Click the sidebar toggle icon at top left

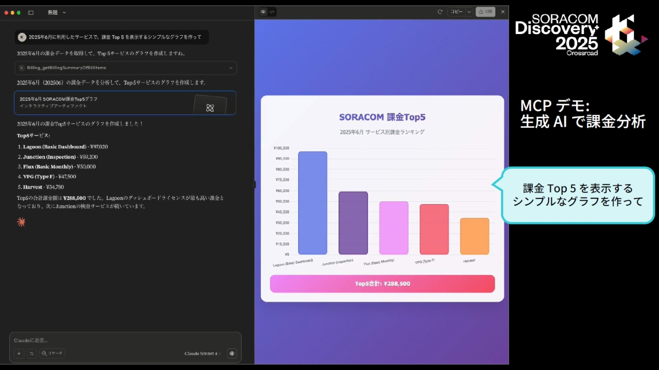tap(31, 12)
